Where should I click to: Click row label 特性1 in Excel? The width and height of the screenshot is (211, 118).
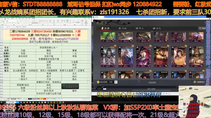6,62
